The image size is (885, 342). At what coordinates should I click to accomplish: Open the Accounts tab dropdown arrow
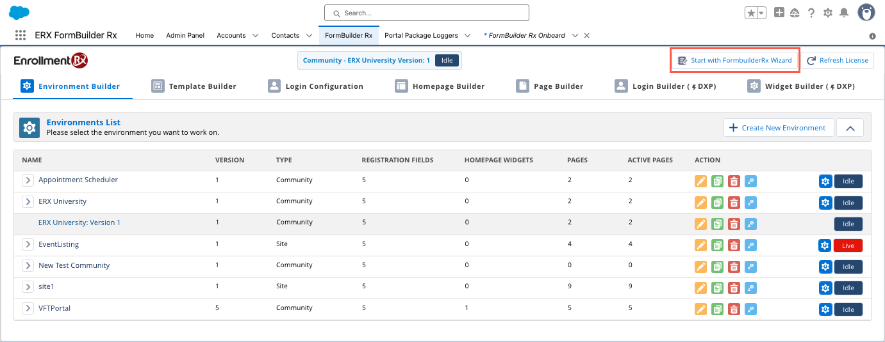click(255, 36)
